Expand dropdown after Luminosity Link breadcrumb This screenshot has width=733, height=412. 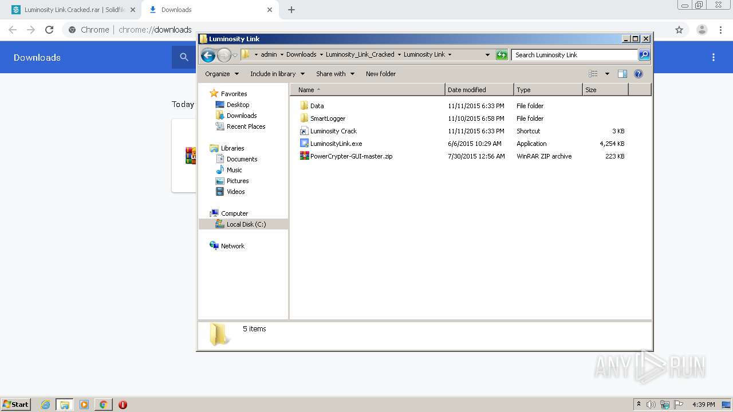click(x=450, y=55)
